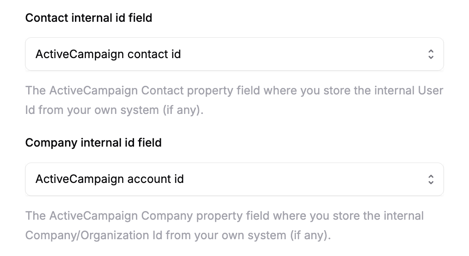Click "The ActiveCampaign Contact property field" text
The height and width of the screenshot is (256, 469).
(x=129, y=90)
